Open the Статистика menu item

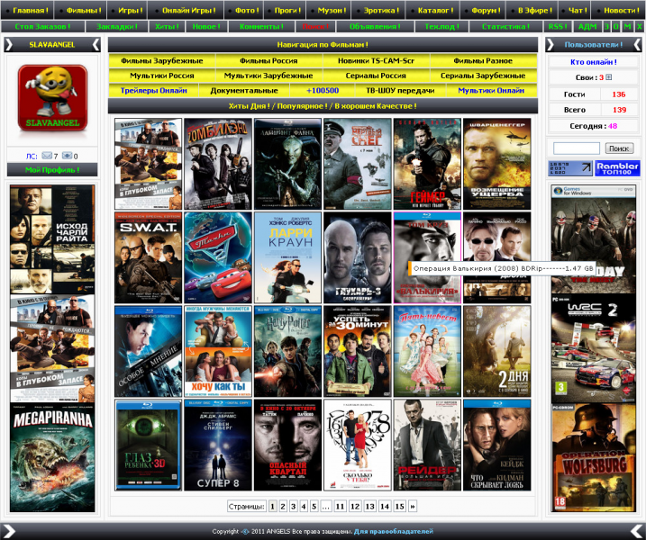click(505, 26)
